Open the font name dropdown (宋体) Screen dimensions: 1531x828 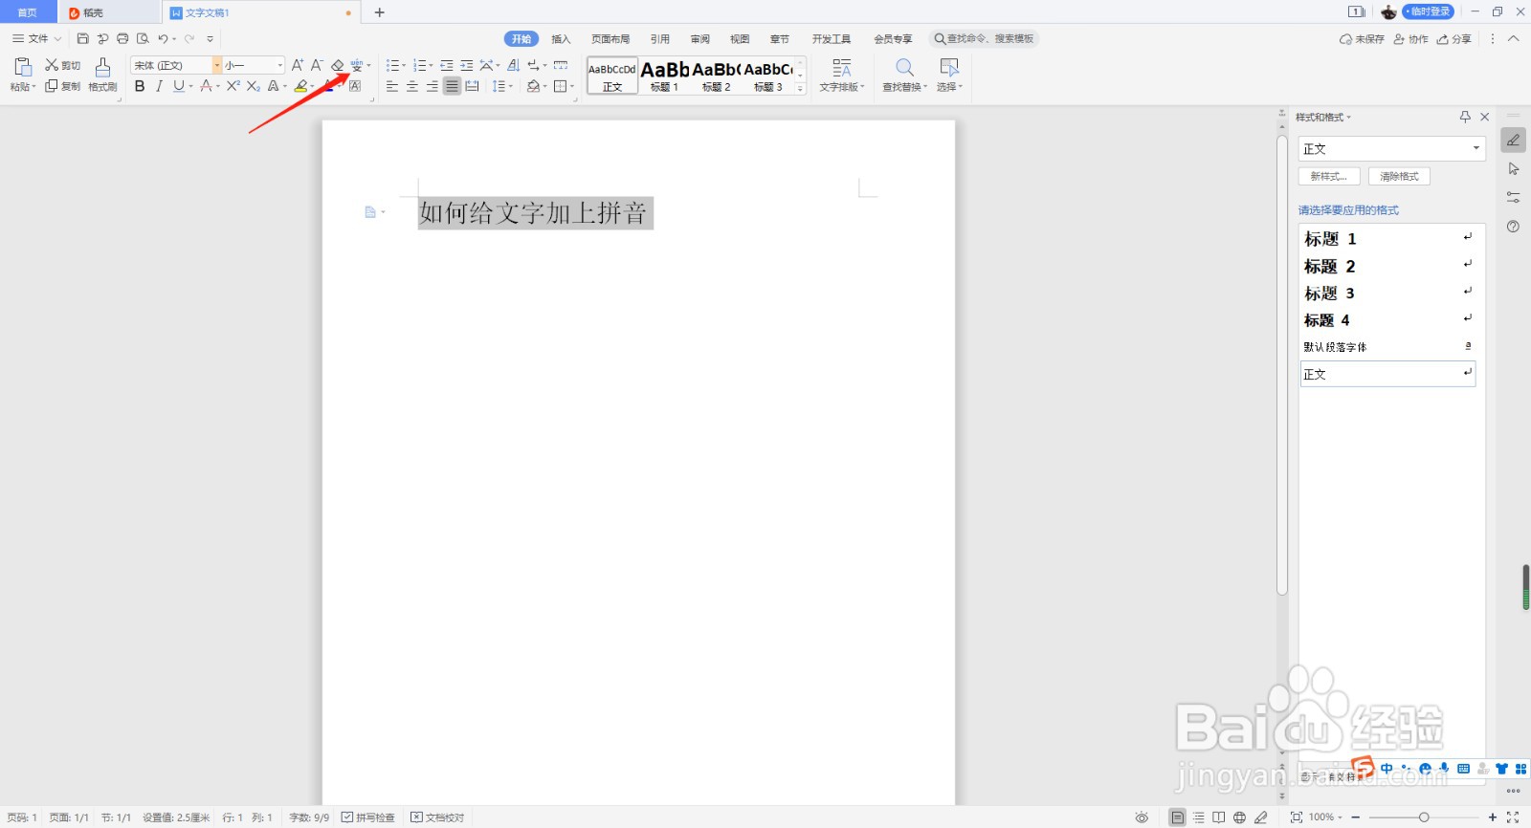click(x=217, y=65)
